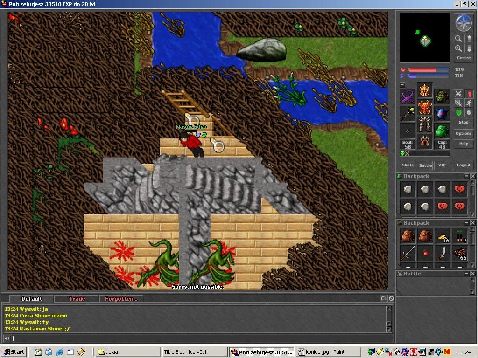Select the gold coins stack of 16
Viewport: 478px width, 358px height.
(443, 236)
